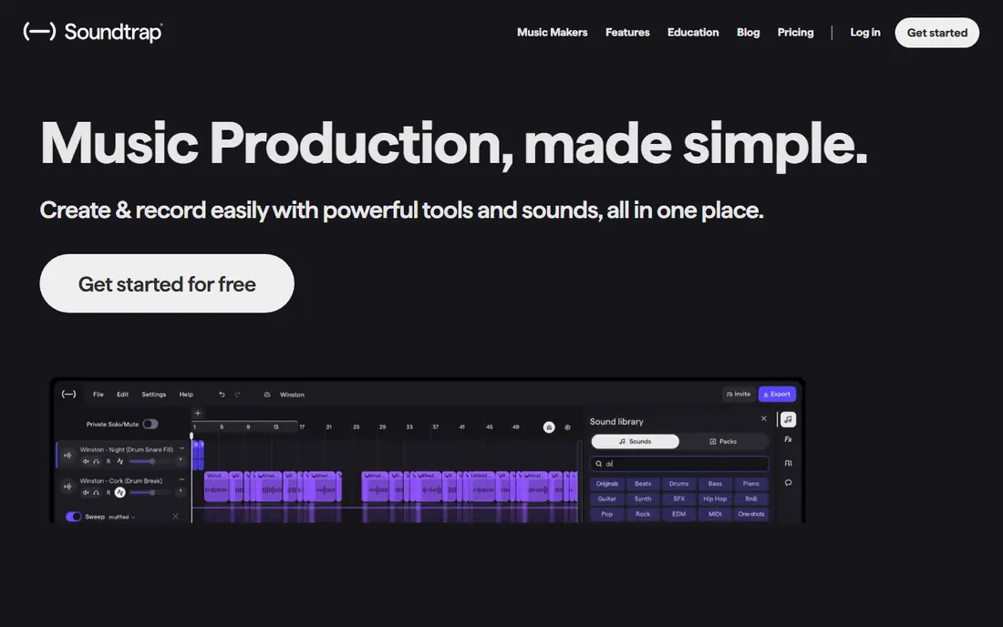Click the purple Export button
The width and height of the screenshot is (1003, 627).
click(777, 395)
